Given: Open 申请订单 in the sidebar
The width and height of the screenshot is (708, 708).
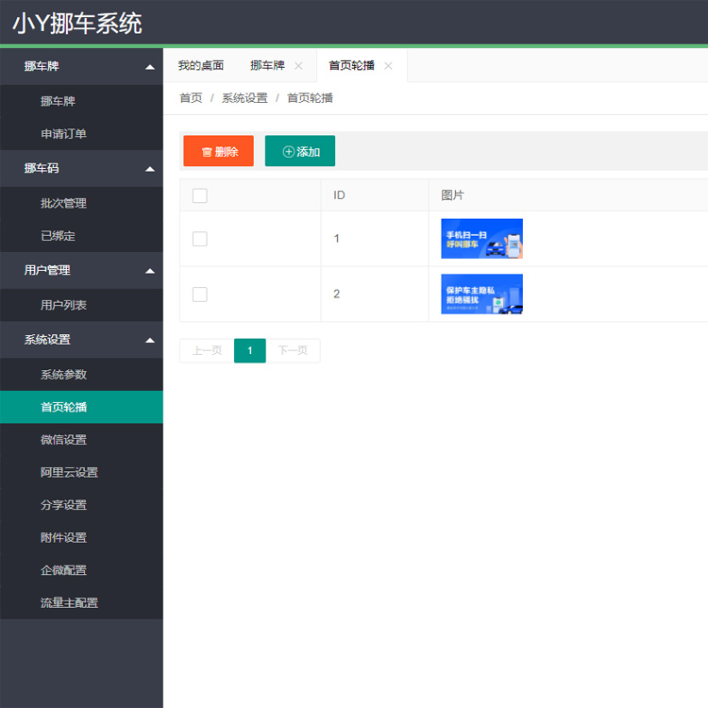Looking at the screenshot, I should pyautogui.click(x=81, y=134).
